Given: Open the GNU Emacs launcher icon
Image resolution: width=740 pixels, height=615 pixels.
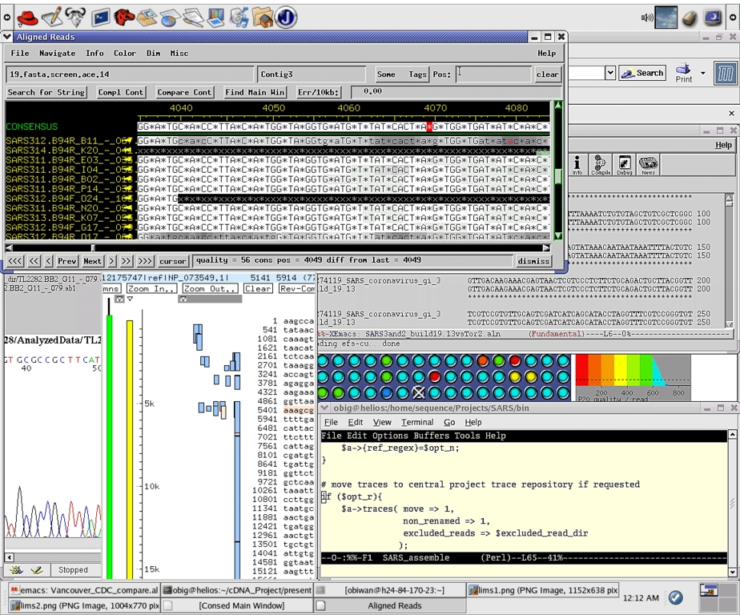Looking at the screenshot, I should coord(76,16).
